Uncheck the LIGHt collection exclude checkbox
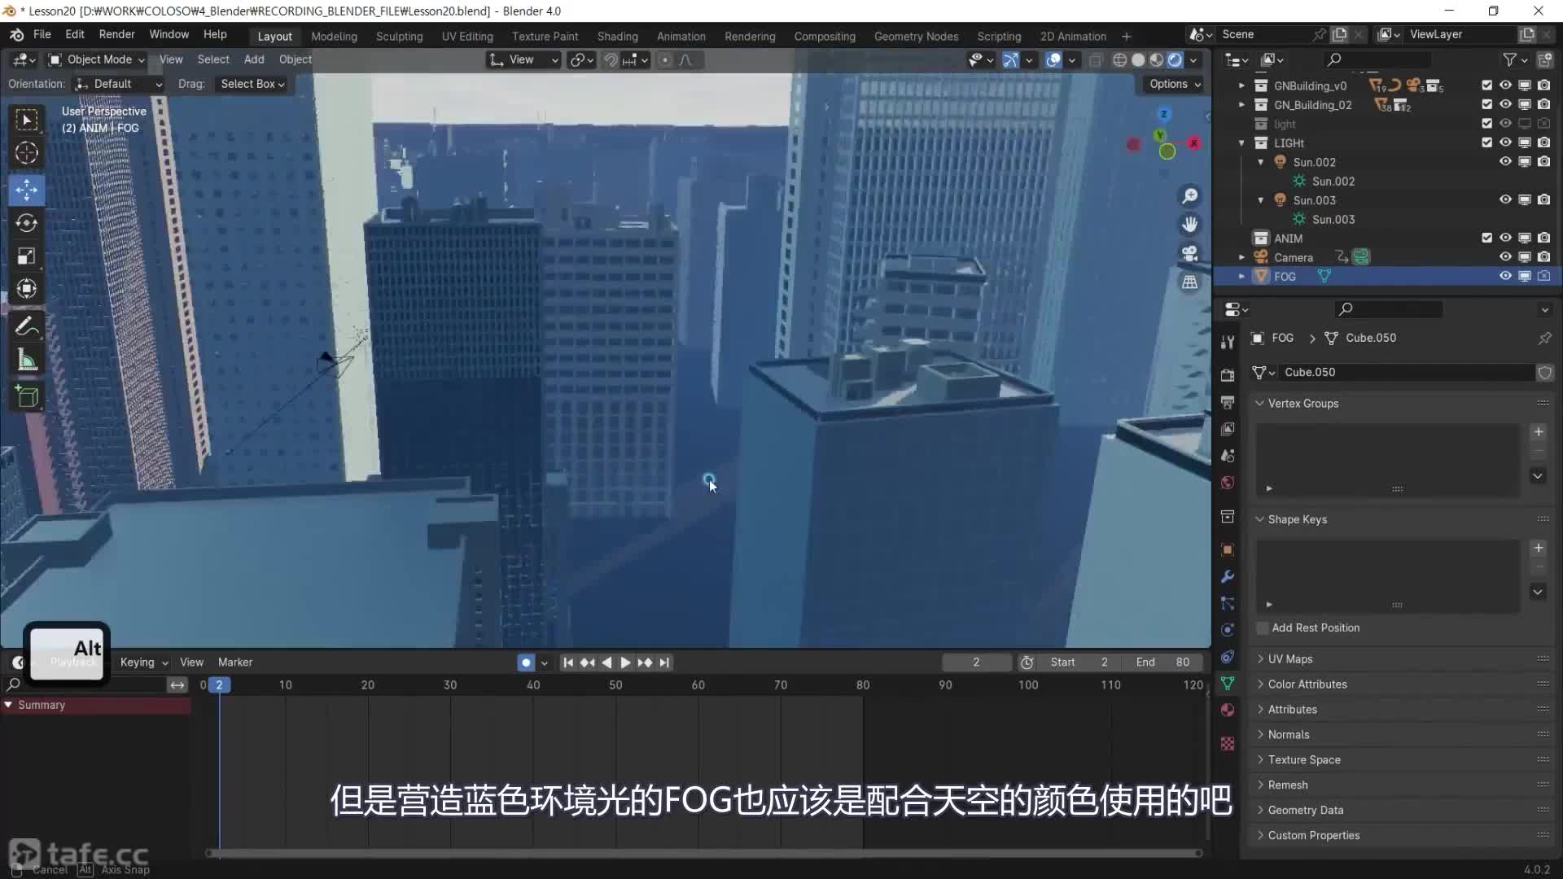This screenshot has width=1563, height=879. point(1486,142)
